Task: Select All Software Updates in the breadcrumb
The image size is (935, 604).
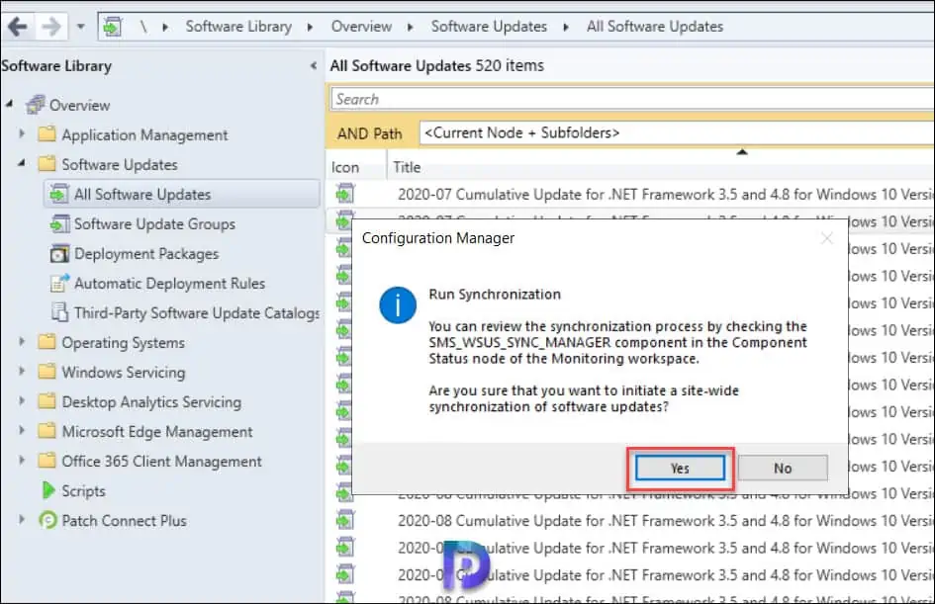Action: click(x=655, y=27)
